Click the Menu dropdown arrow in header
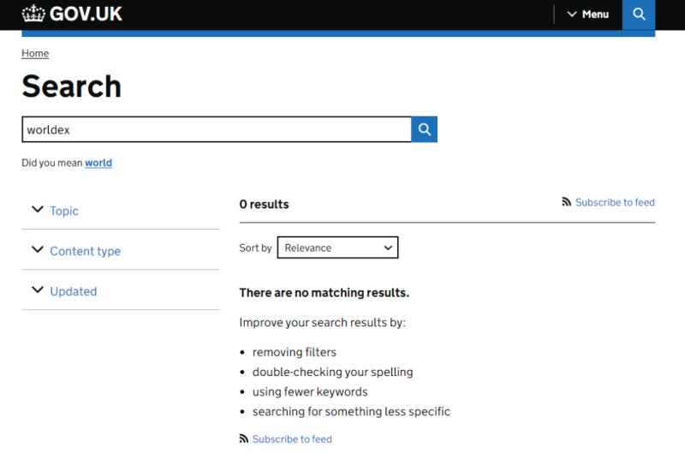The height and width of the screenshot is (471, 685). coord(572,15)
